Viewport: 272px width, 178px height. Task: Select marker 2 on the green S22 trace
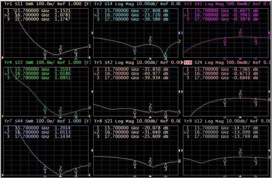pos(61,113)
